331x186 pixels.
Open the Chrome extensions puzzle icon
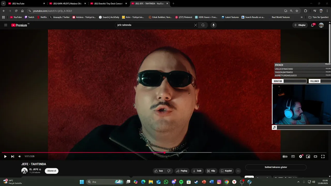tap(305, 11)
